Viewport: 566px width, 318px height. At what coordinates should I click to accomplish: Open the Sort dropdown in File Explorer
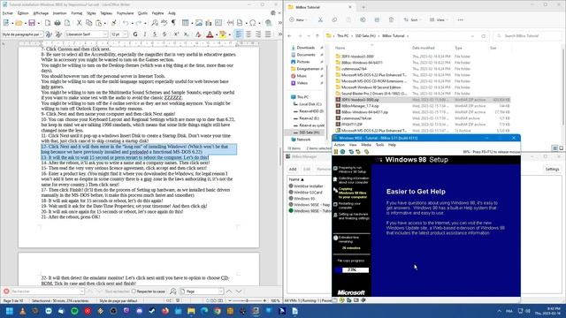coord(413,19)
